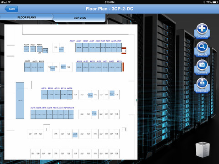Tap the tall blue block at left

(x=20, y=101)
